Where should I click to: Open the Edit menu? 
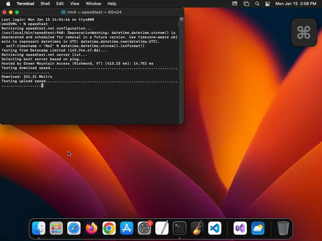point(60,4)
